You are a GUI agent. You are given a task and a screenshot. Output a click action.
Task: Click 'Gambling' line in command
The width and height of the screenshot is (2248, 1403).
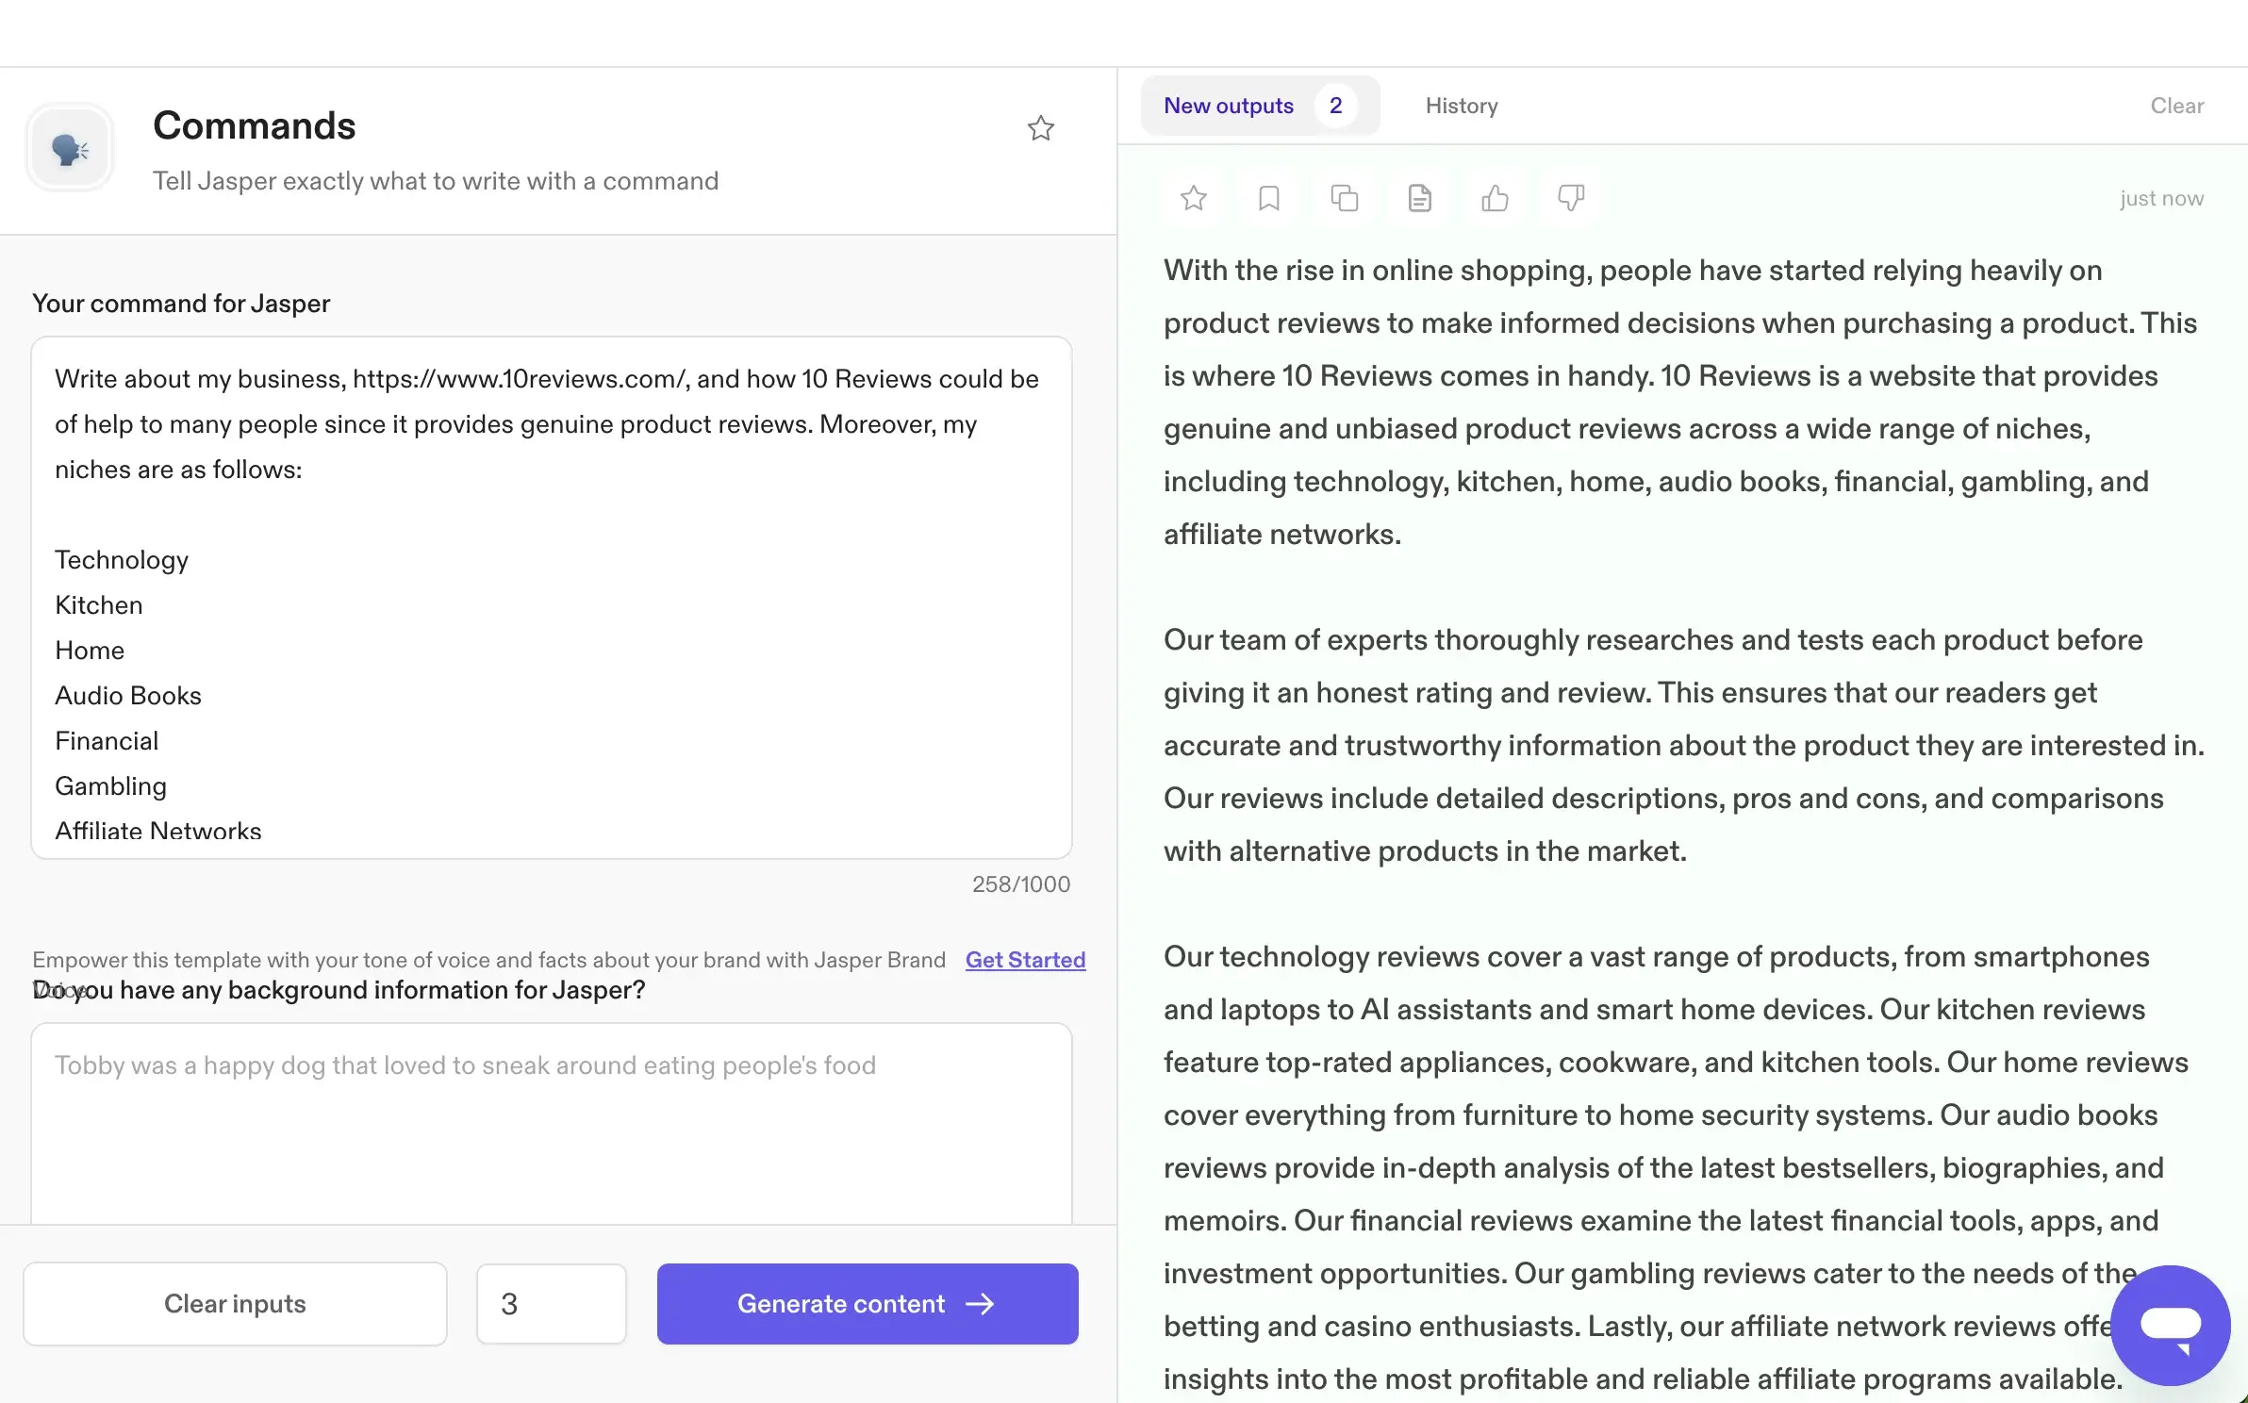[111, 786]
